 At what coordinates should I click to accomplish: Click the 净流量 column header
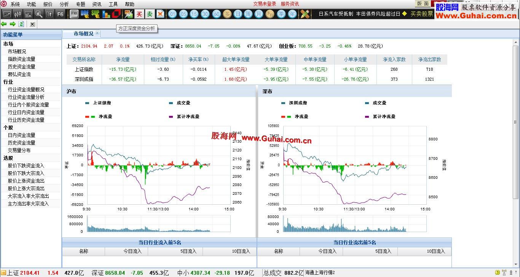coord(123,59)
